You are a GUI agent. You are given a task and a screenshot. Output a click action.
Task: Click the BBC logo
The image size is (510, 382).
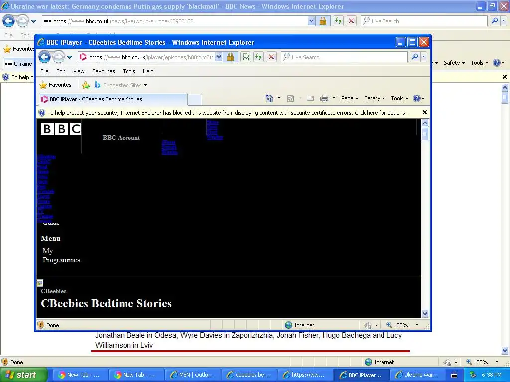(61, 129)
